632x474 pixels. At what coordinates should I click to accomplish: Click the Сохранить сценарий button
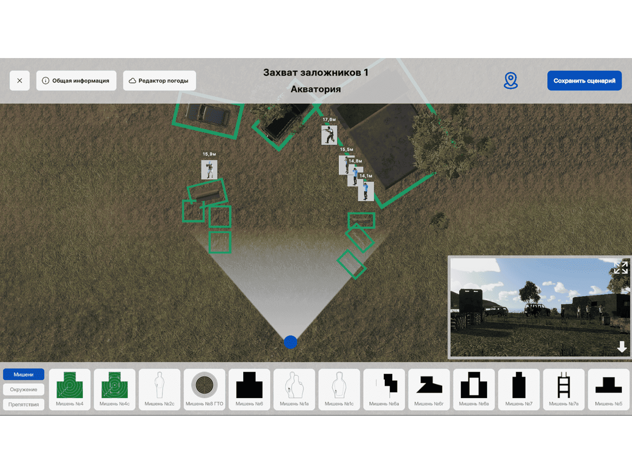tap(584, 81)
